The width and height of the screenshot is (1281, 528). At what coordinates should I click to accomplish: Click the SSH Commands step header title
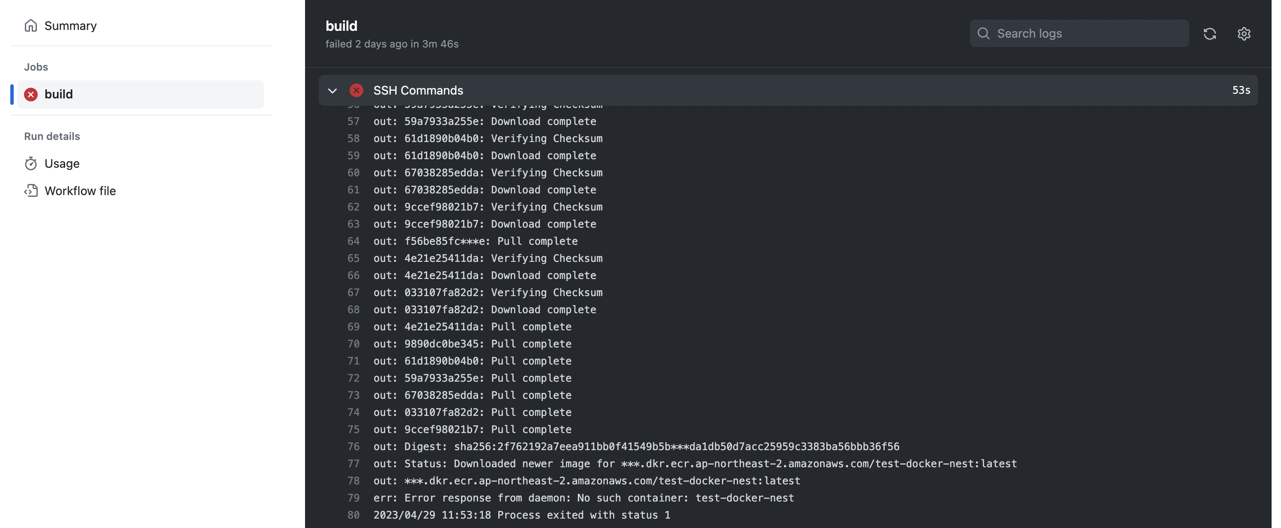click(418, 90)
